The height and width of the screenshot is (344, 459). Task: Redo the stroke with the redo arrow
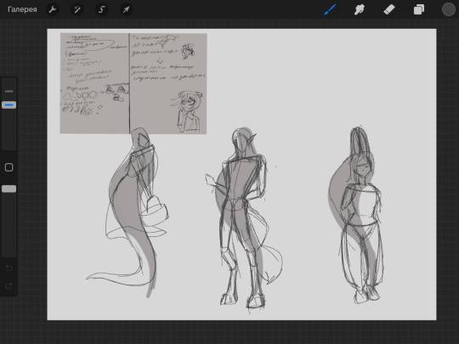click(8, 285)
